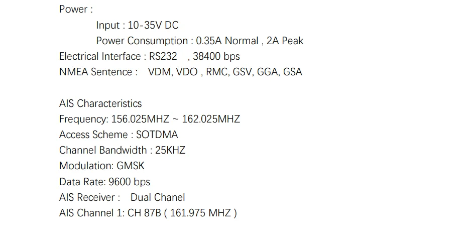The height and width of the screenshot is (250, 464).
Task: Click the "Power Consumption" label
Action: point(142,41)
